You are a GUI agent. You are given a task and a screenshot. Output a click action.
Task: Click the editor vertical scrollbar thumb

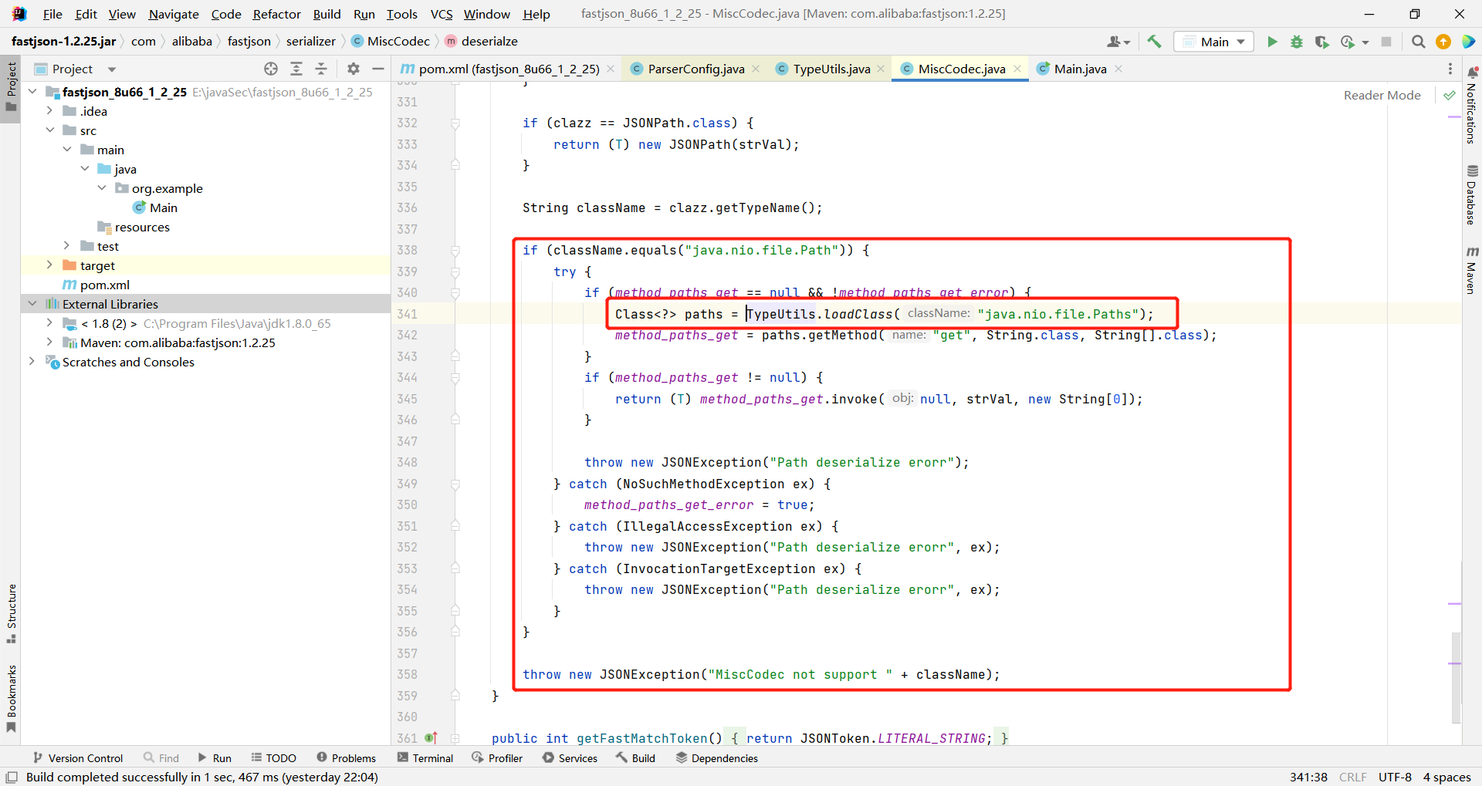(1456, 677)
